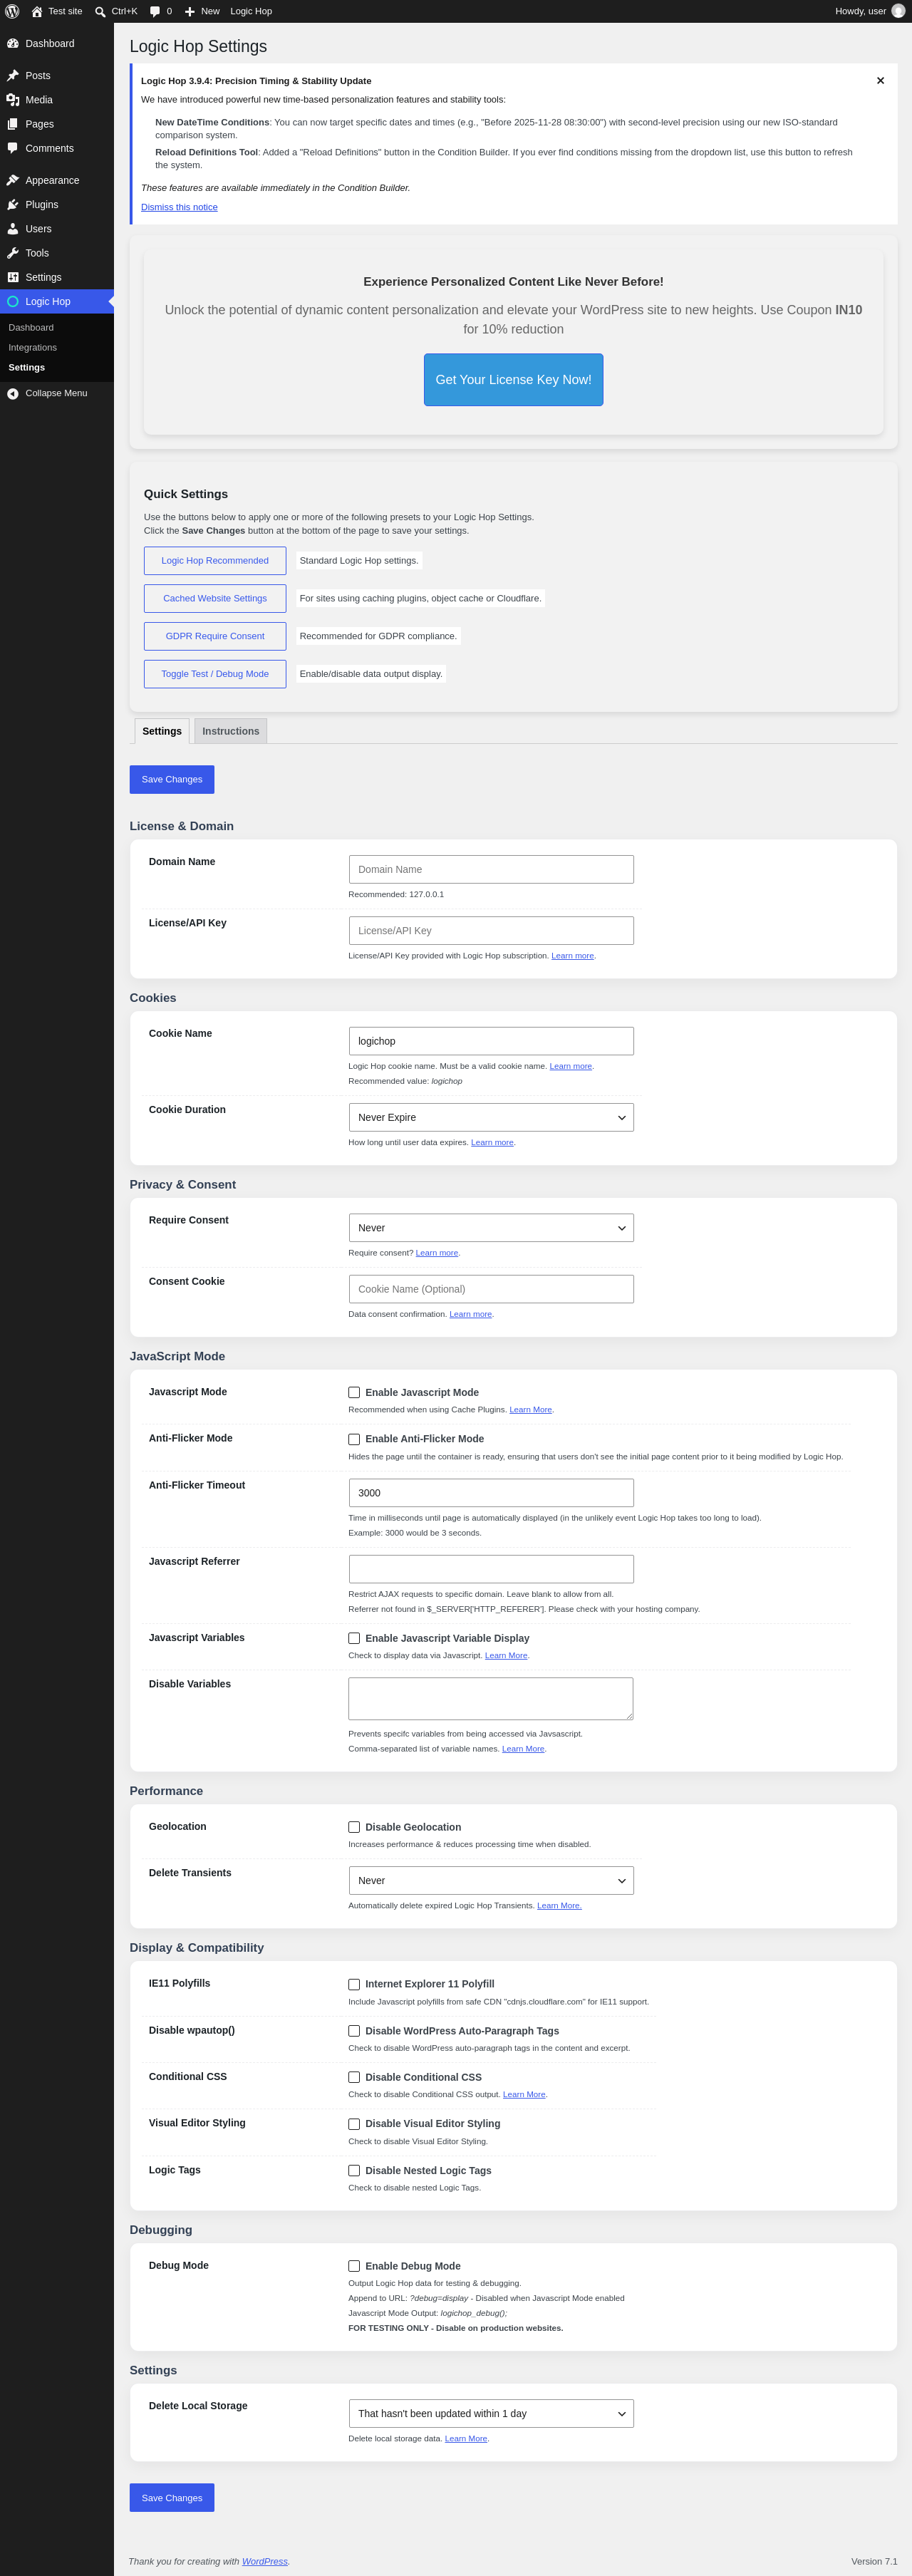Click the Users person icon in the sidebar
This screenshot has height=2576, width=912.
[x=13, y=229]
